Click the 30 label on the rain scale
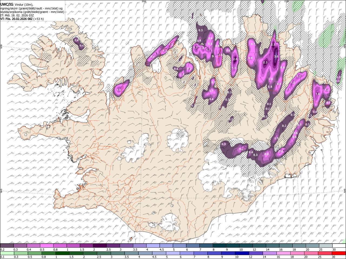346x259 pixels. 334,257
